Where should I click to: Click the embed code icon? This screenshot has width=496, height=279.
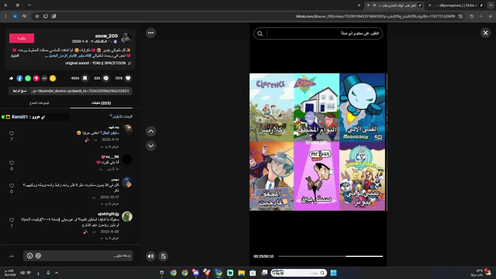[x=45, y=78]
